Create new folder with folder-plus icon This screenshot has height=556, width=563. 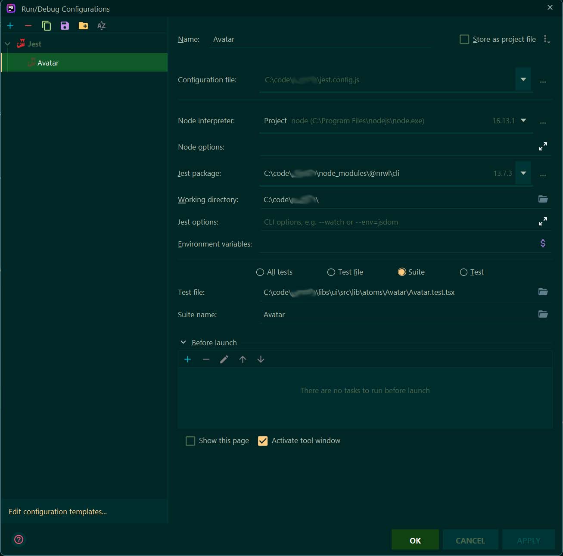pos(83,26)
